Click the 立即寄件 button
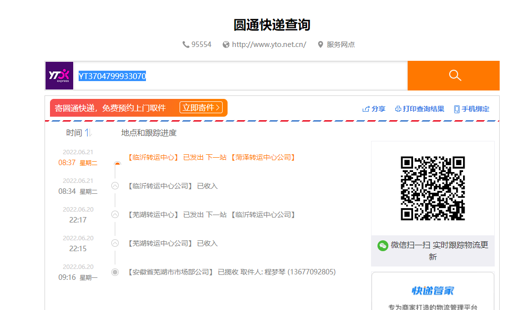This screenshot has width=515, height=310. tap(201, 107)
